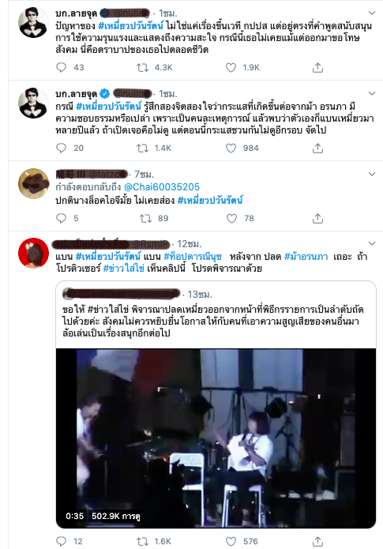The height and width of the screenshot is (549, 383).
Task: Reply to tweet with 5 comments
Action: coord(62,218)
